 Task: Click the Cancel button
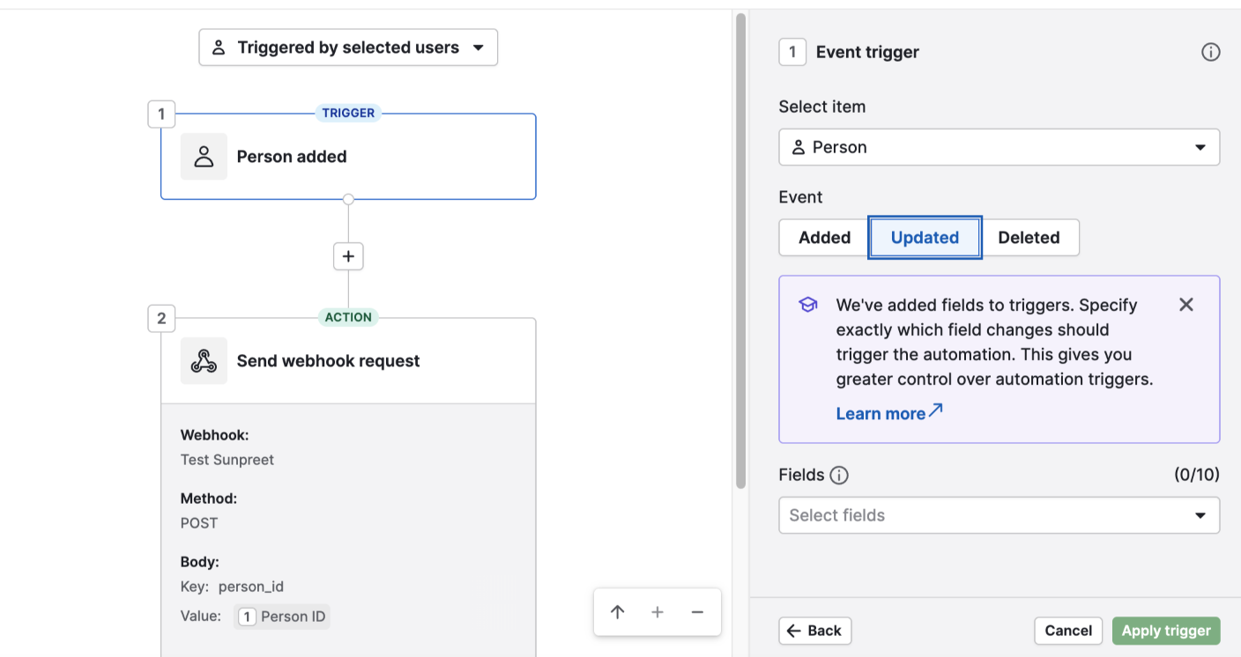(x=1068, y=631)
